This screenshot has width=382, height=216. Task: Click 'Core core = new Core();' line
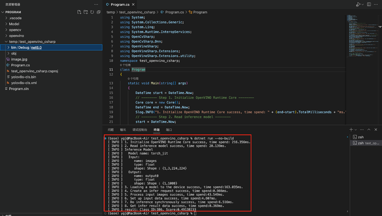tap(157, 103)
